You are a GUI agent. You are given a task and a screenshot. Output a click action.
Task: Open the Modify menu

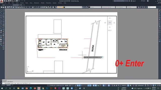click(43, 3)
